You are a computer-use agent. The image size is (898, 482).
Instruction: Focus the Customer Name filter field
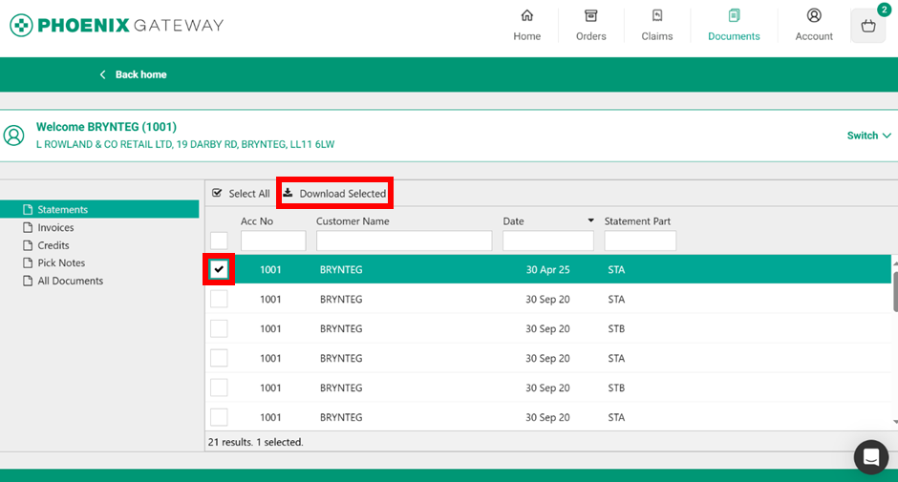coord(404,241)
